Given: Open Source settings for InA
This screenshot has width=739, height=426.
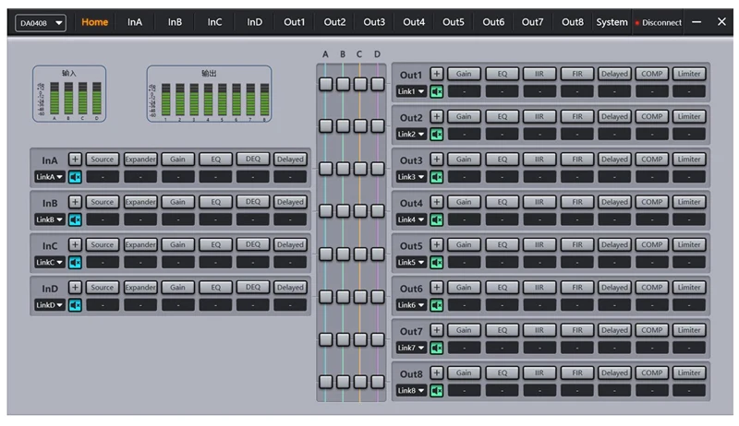Looking at the screenshot, I should [103, 160].
